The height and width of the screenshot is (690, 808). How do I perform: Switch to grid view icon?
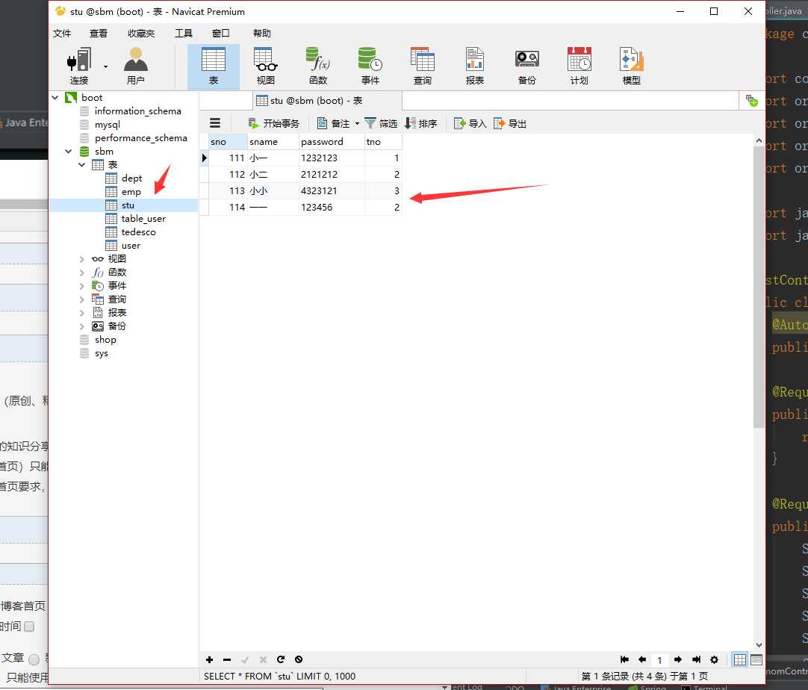coord(740,659)
